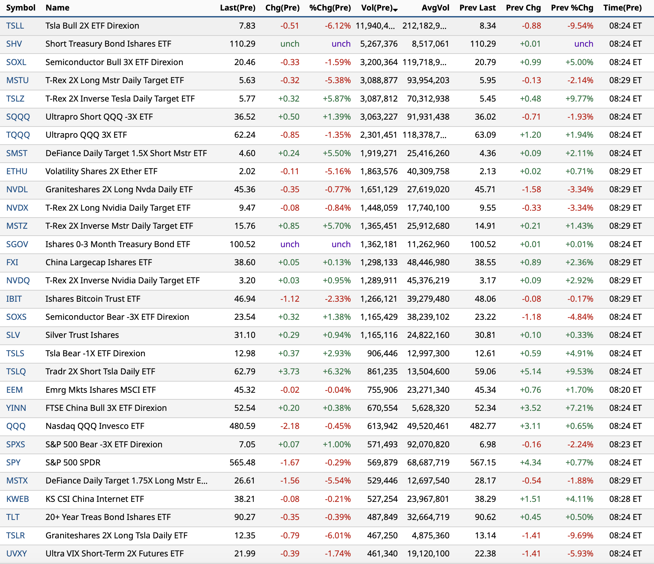
Task: Sort by Time(Pre) column header
Action: pos(622,8)
